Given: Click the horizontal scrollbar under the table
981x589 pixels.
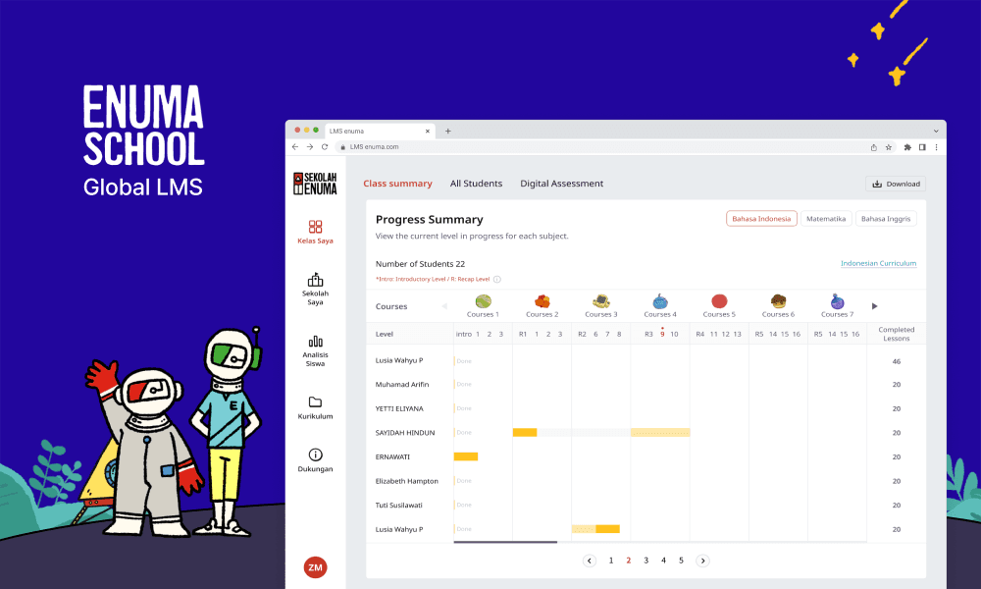Looking at the screenshot, I should 505,542.
